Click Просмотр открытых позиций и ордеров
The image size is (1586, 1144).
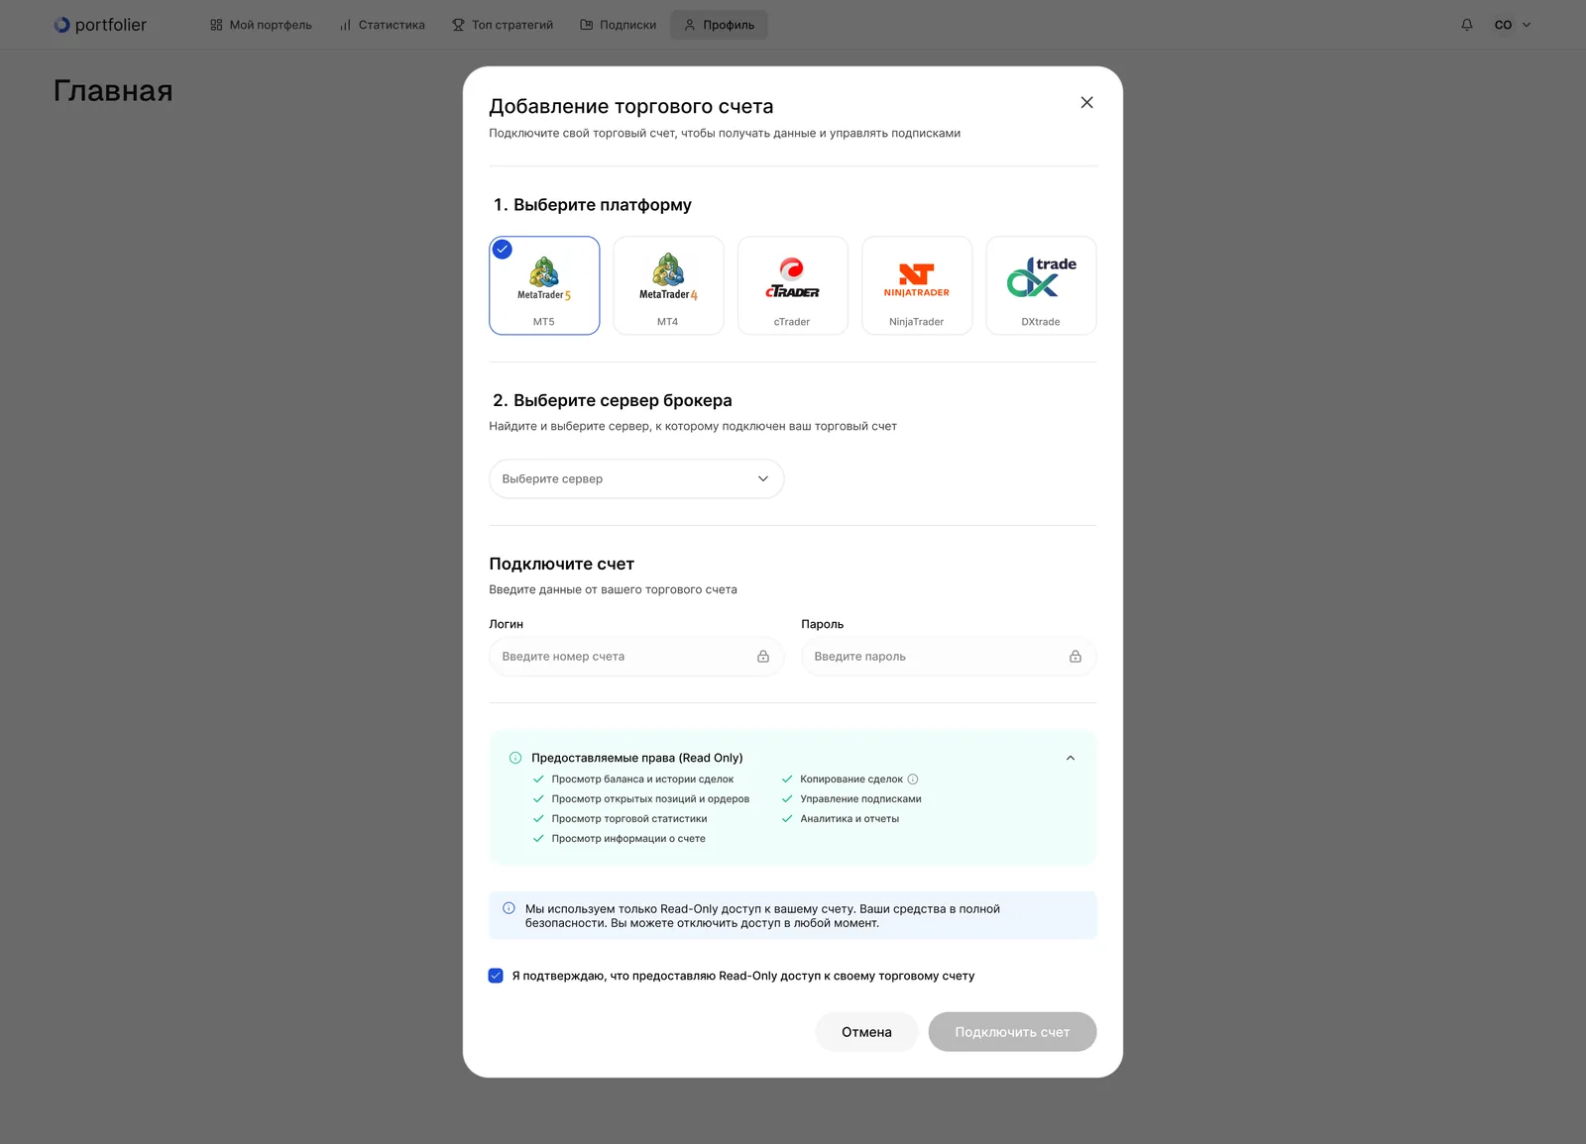point(650,799)
